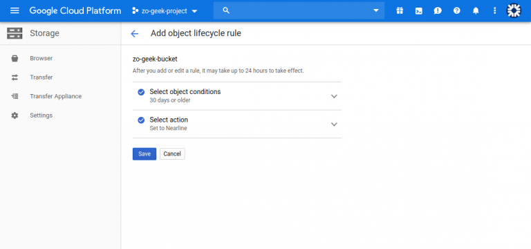Click the Storage heading in sidebar
The width and height of the screenshot is (531, 249).
pos(44,33)
